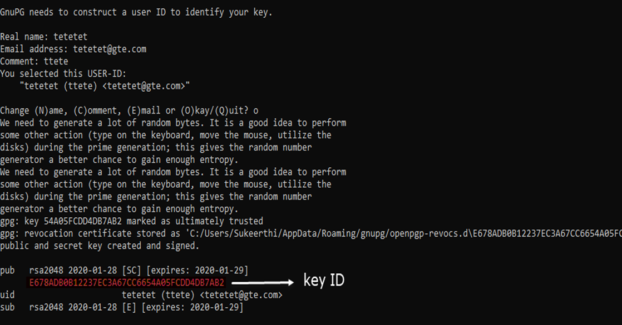The height and width of the screenshot is (325, 622).
Task: Click "rsa2048" on the pub line
Action: (46, 271)
